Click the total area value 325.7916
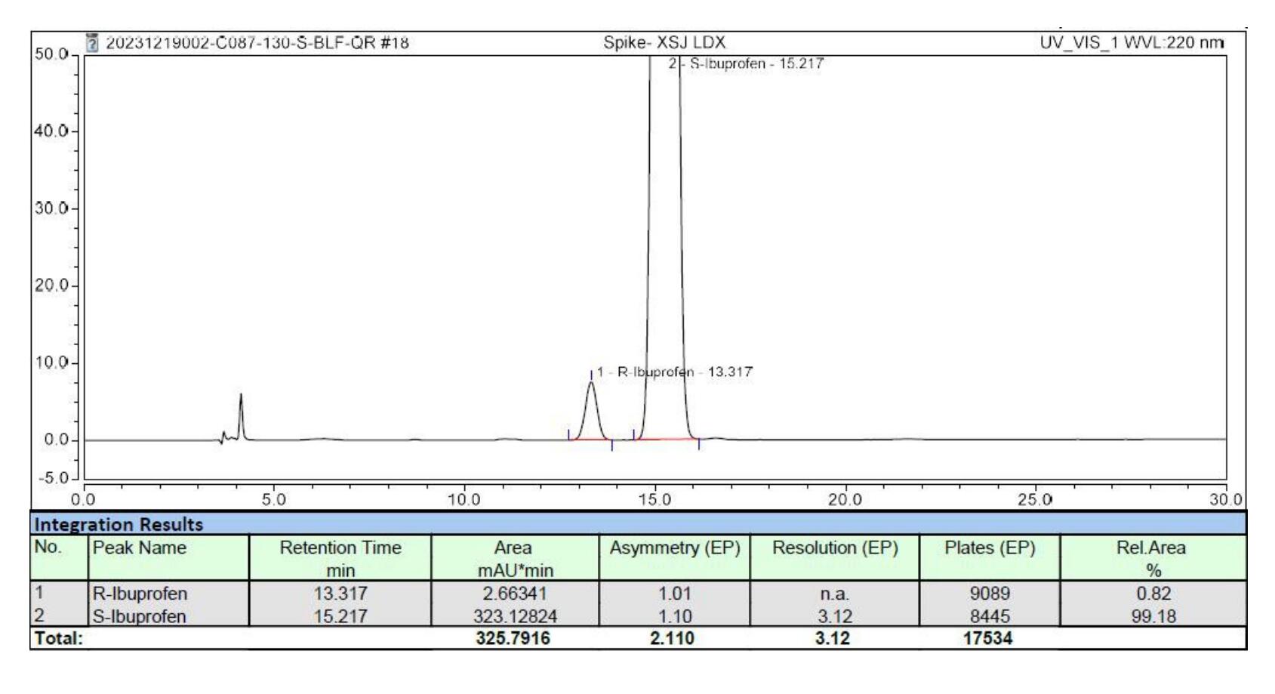This screenshot has width=1275, height=694. pyautogui.click(x=513, y=638)
